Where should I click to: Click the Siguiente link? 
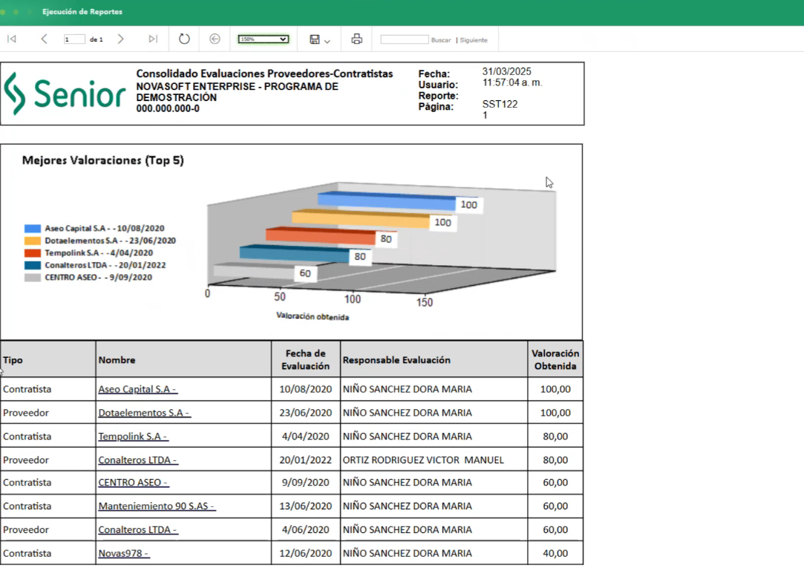[x=474, y=40]
